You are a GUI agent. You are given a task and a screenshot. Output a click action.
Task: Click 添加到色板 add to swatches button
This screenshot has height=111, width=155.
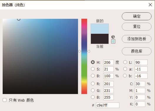click(136, 39)
